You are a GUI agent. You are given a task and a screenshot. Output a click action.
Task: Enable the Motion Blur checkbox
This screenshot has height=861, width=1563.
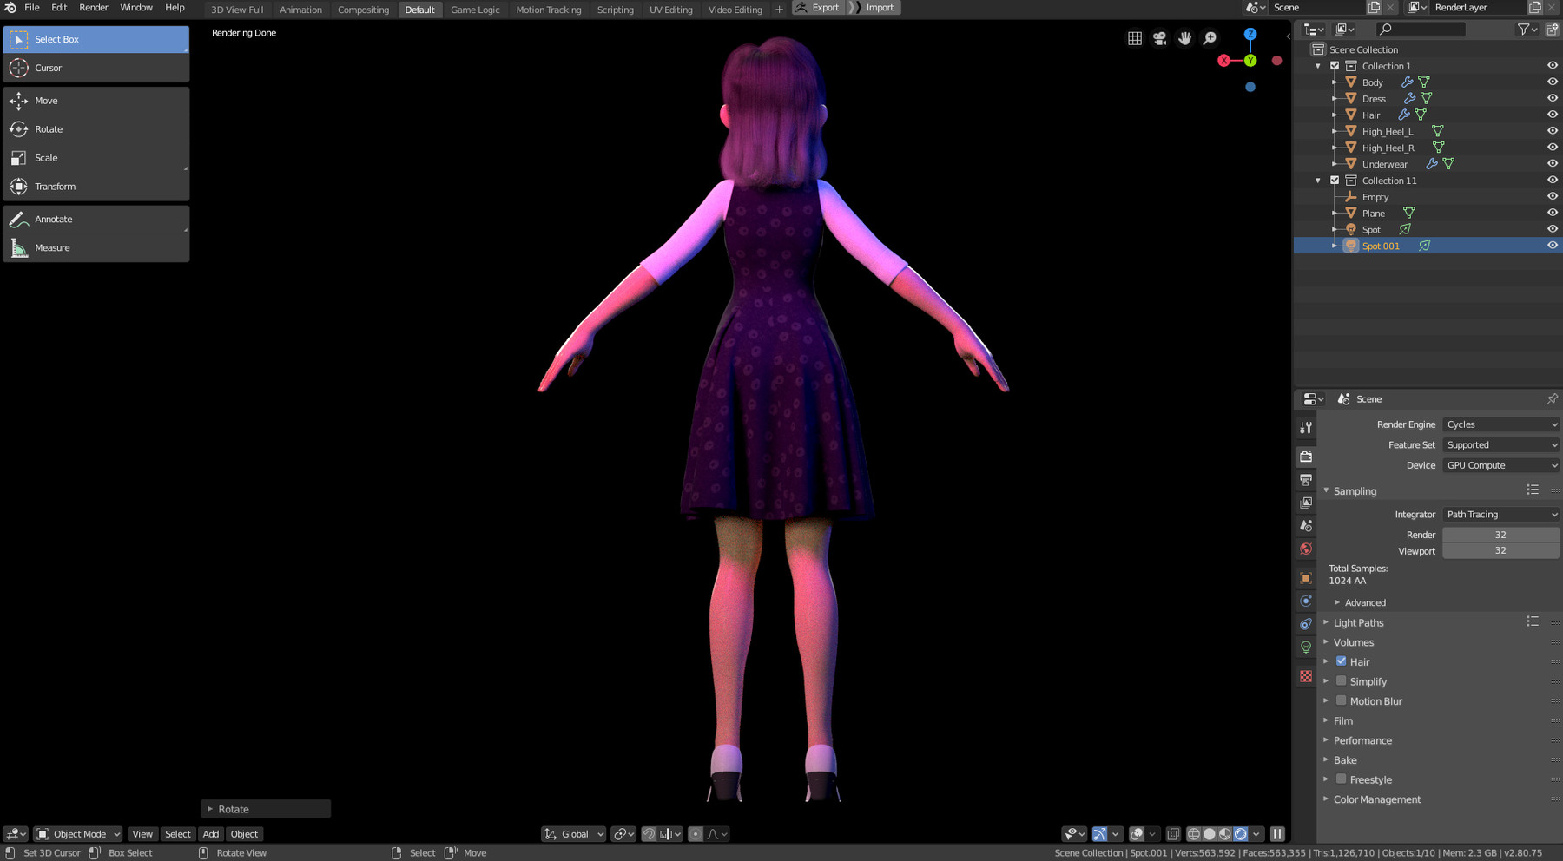tap(1342, 700)
